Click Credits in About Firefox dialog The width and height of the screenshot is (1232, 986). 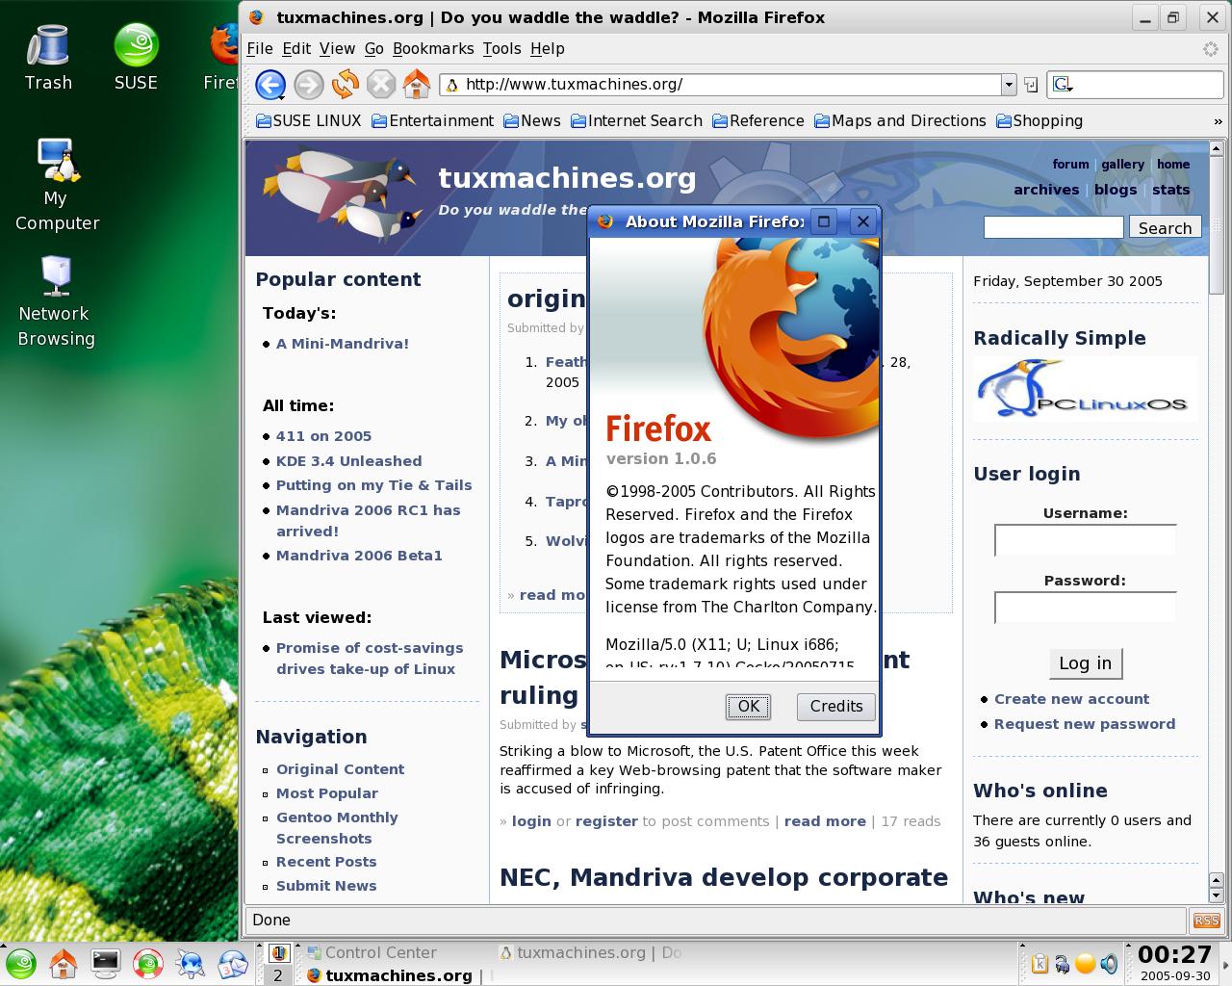(835, 706)
